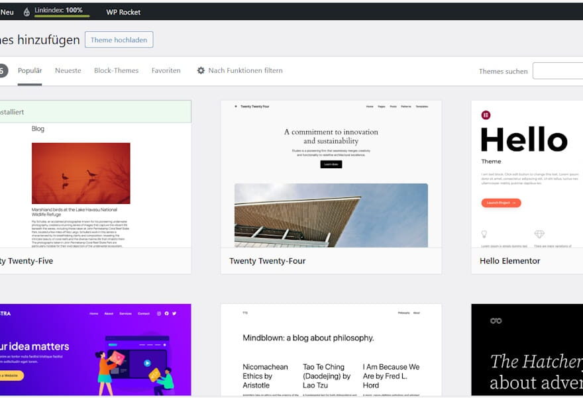583x398 pixels.
Task: Focus the Themes suchen search field
Action: (558, 71)
